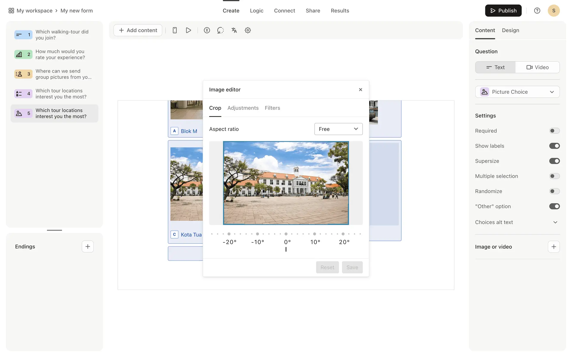Turn off Supersize toggle

tap(554, 161)
